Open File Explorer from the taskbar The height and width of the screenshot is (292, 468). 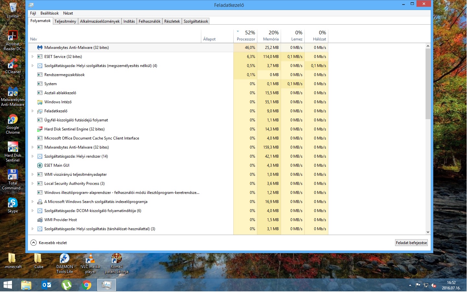(x=26, y=285)
